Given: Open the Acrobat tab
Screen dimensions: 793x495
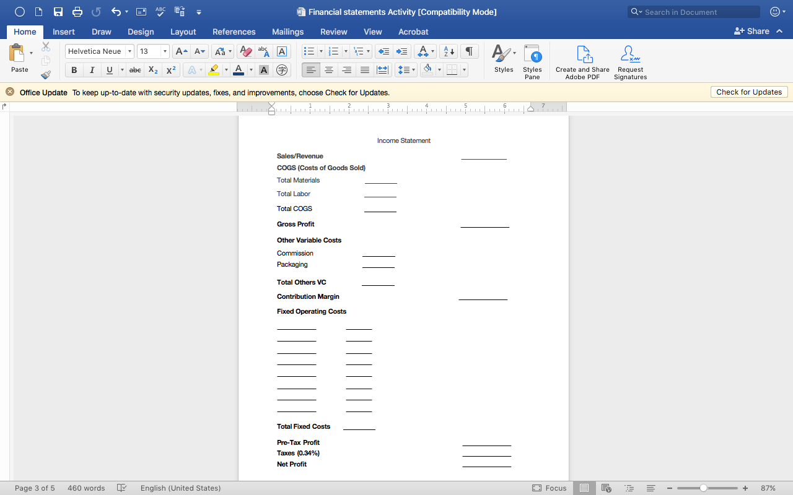Looking at the screenshot, I should (x=413, y=32).
